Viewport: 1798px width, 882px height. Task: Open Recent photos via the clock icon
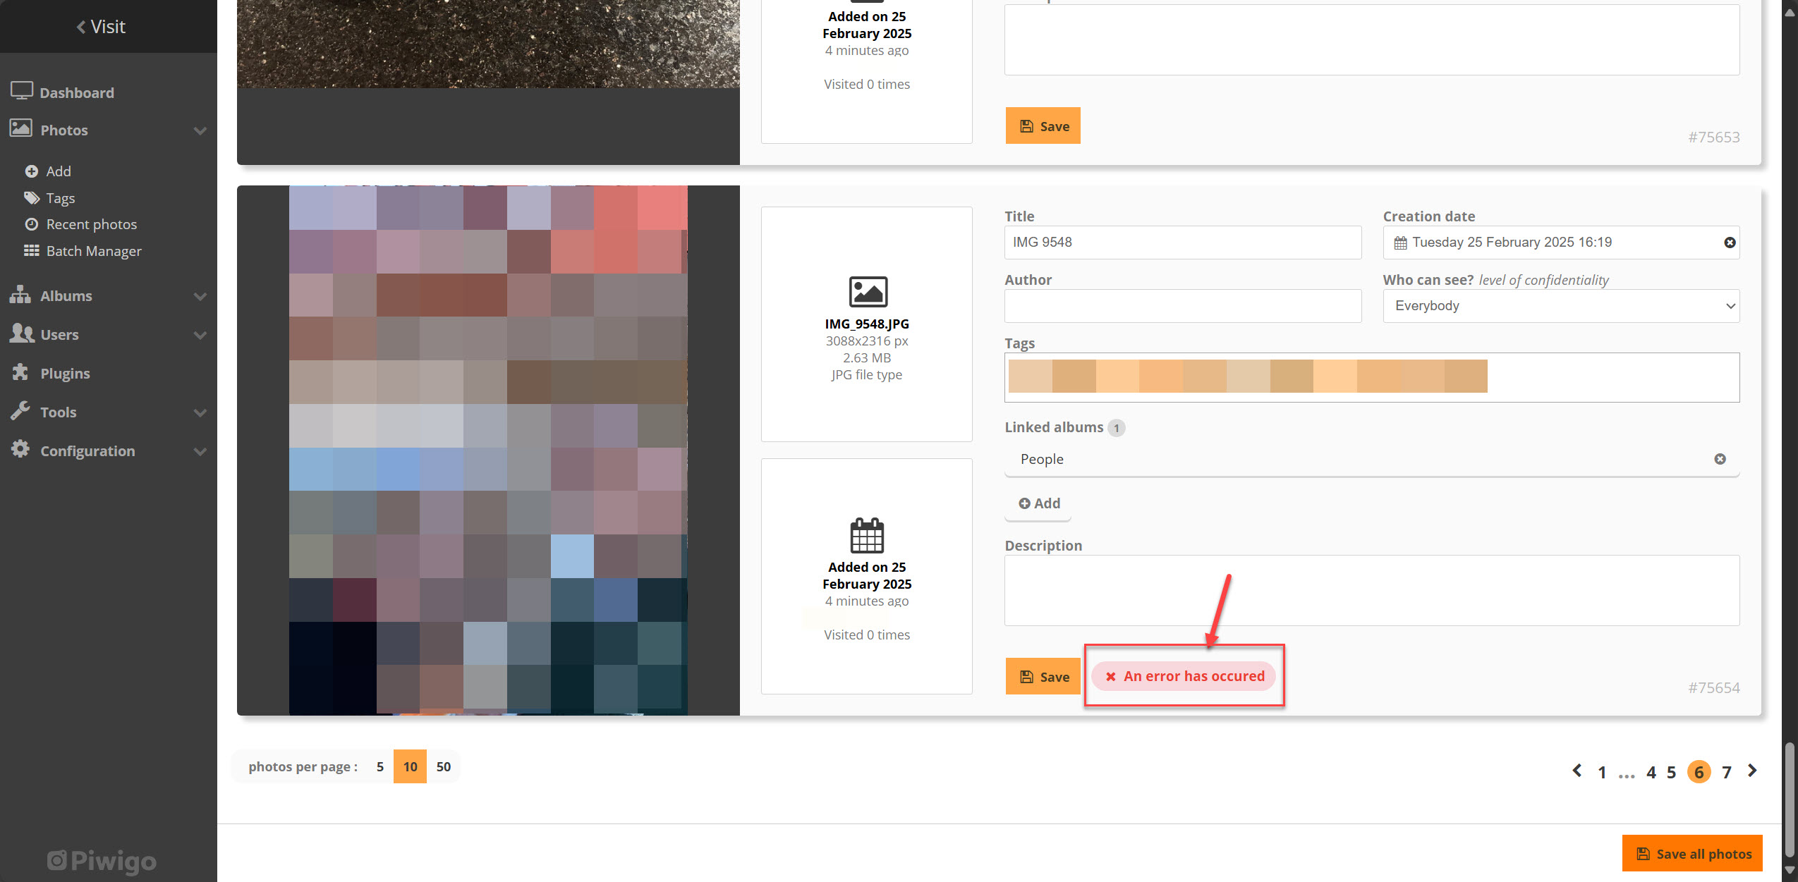(x=32, y=223)
